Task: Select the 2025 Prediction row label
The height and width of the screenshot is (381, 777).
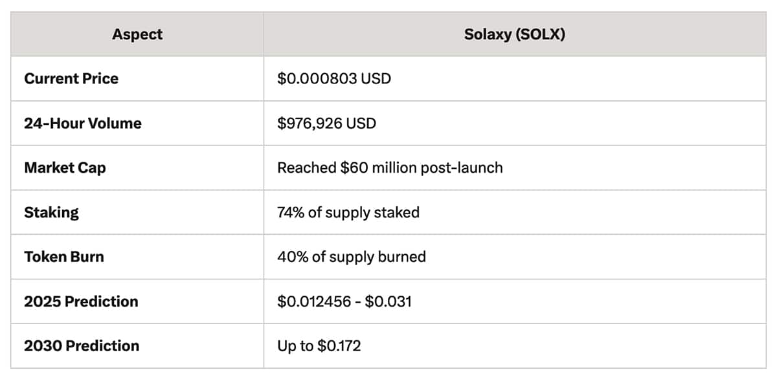Action: click(x=81, y=301)
